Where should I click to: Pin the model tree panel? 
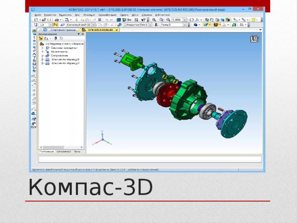(78, 34)
